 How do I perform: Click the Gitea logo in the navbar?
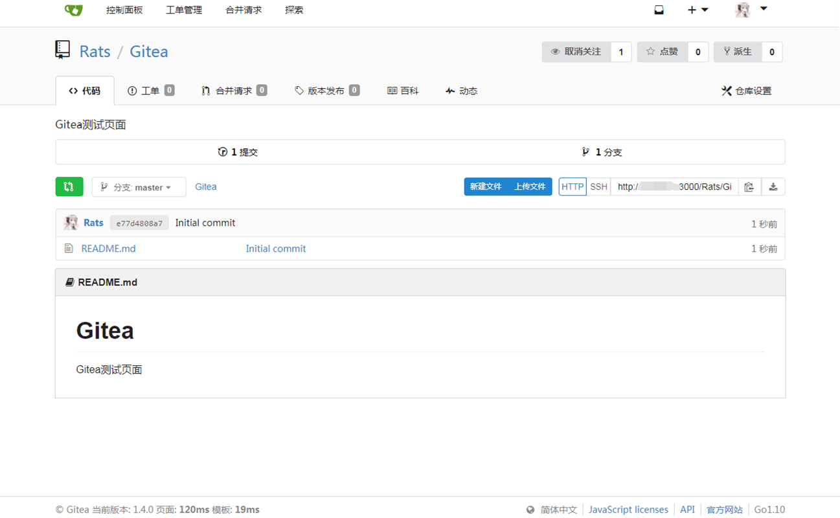(73, 10)
